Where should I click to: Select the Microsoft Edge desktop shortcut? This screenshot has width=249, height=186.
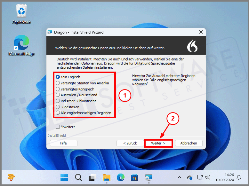pos(21,45)
